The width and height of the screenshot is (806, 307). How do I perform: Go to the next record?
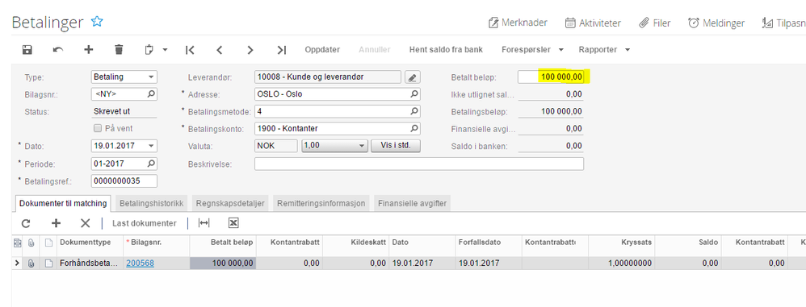click(x=250, y=50)
